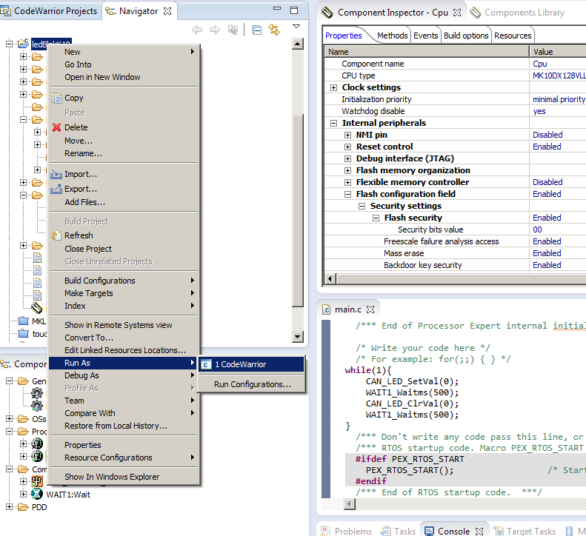Open Navigator view menu triangle
The width and height of the screenshot is (586, 536).
[x=296, y=27]
